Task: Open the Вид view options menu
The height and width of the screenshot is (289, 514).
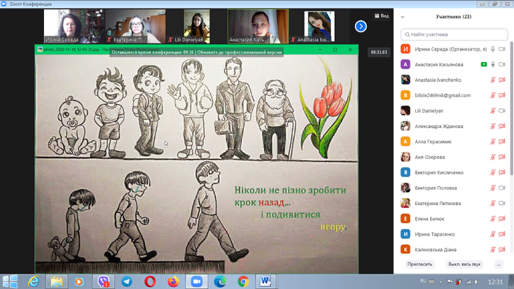Action: (x=381, y=16)
